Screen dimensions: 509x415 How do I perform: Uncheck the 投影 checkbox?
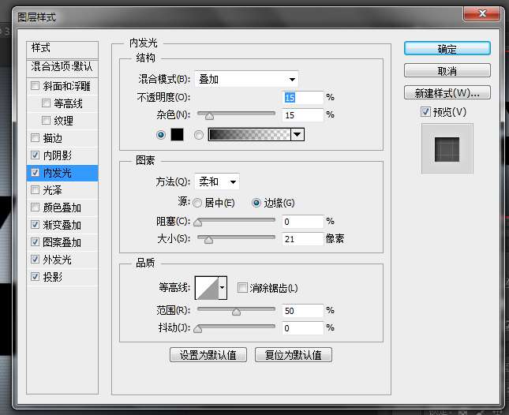tap(35, 276)
